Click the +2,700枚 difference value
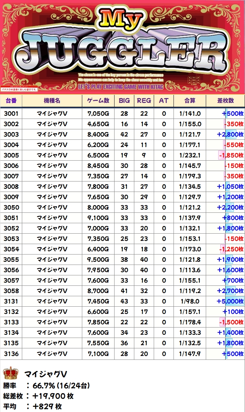Image resolution: width=245 pixels, height=412 pixels. click(230, 291)
